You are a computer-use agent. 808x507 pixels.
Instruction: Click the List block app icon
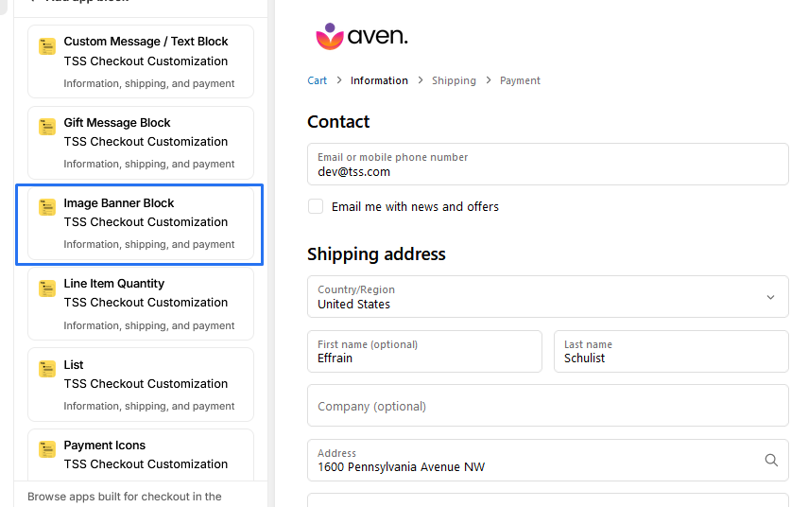pos(47,369)
